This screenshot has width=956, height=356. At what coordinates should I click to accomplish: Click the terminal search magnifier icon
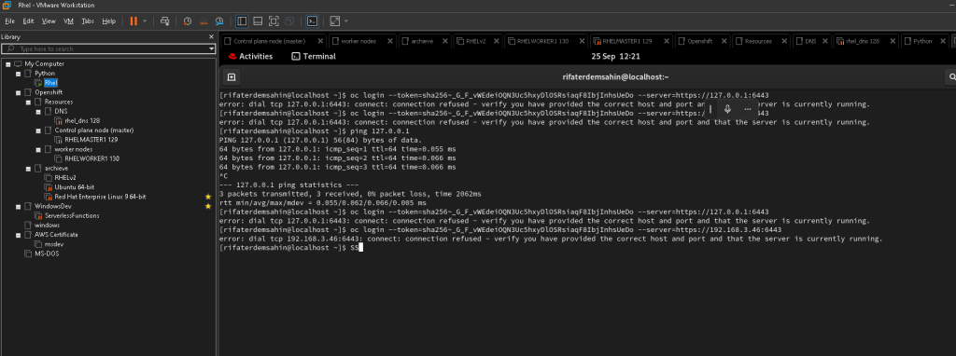(951, 77)
